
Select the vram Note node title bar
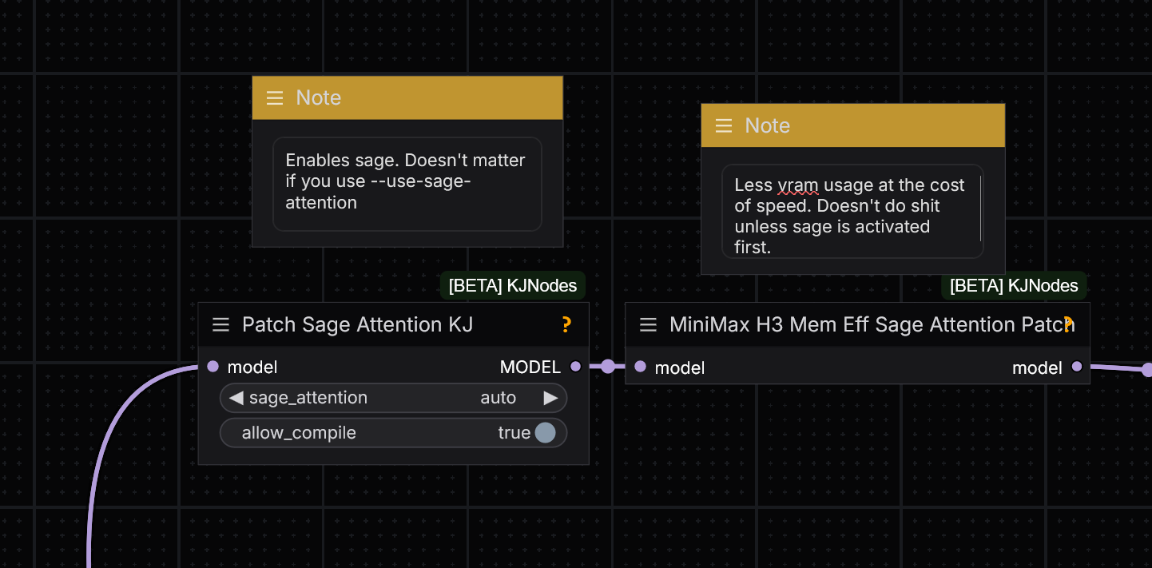(x=852, y=125)
